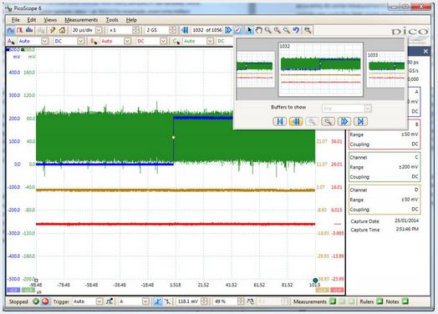Image resolution: width=438 pixels, height=314 pixels.
Task: Click the zoom-in tool
Action: point(278,30)
